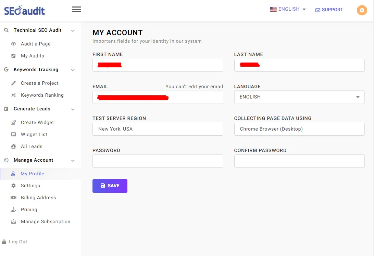Image resolution: width=374 pixels, height=256 pixels.
Task: Click the checklist icon beside My Audits
Action: (13, 56)
